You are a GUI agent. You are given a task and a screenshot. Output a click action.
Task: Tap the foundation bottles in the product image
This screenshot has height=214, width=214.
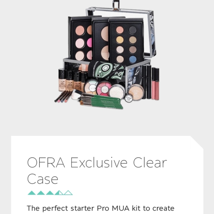click(x=72, y=80)
